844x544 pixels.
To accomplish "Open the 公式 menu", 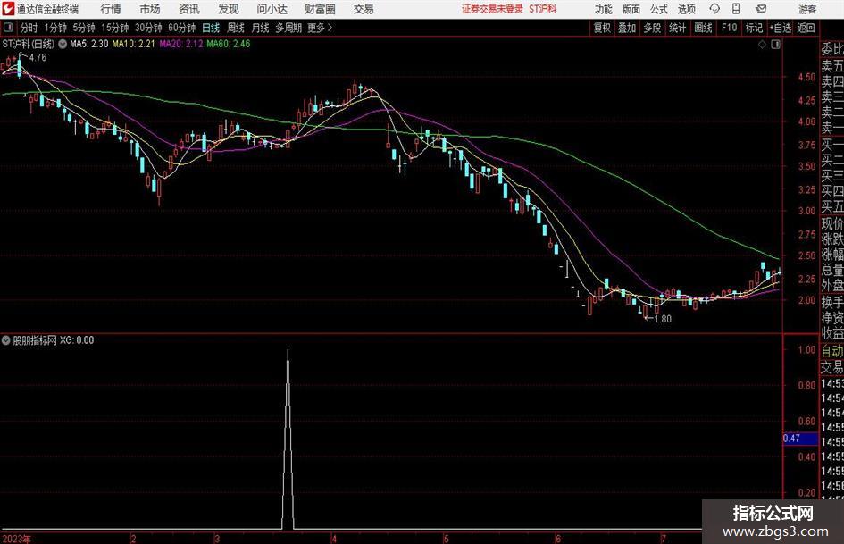I will click(x=659, y=9).
